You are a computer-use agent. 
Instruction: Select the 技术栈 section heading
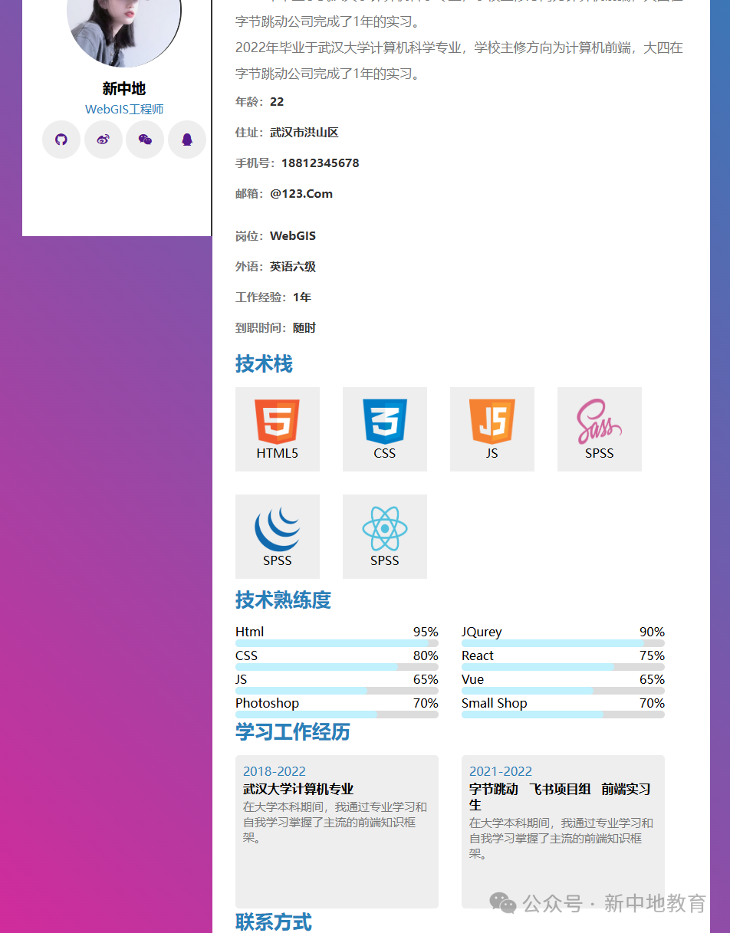coord(264,364)
